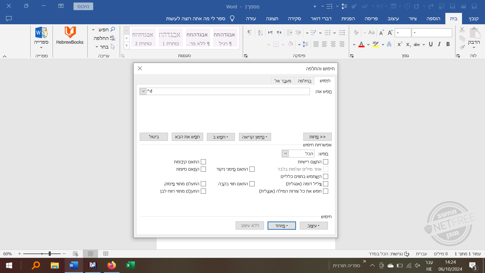
Task: Click חפש את הבא find next button
Action: tap(187, 137)
